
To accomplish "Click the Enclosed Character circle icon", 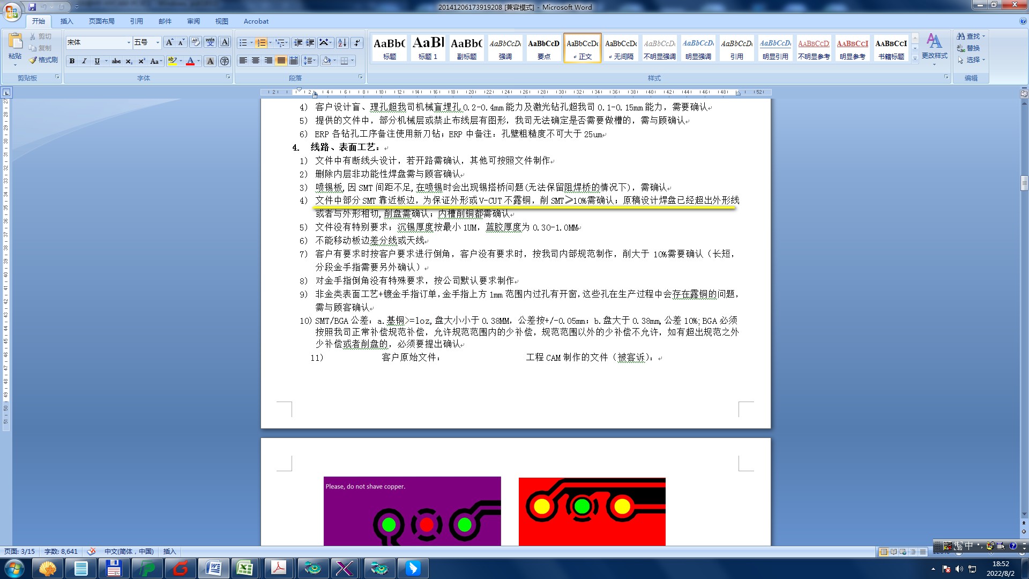I will coord(225,61).
